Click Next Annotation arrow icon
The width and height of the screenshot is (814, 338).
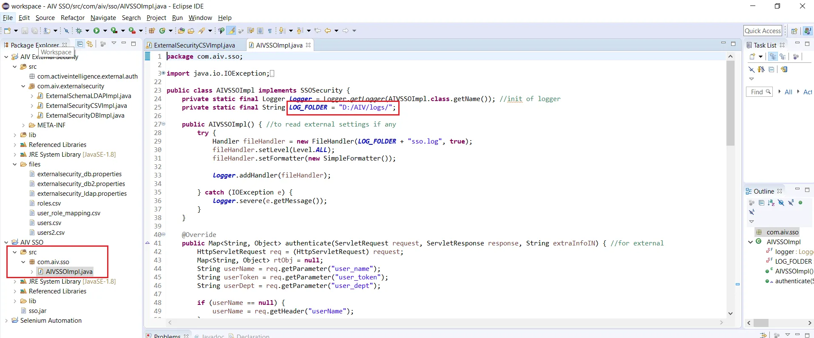281,31
